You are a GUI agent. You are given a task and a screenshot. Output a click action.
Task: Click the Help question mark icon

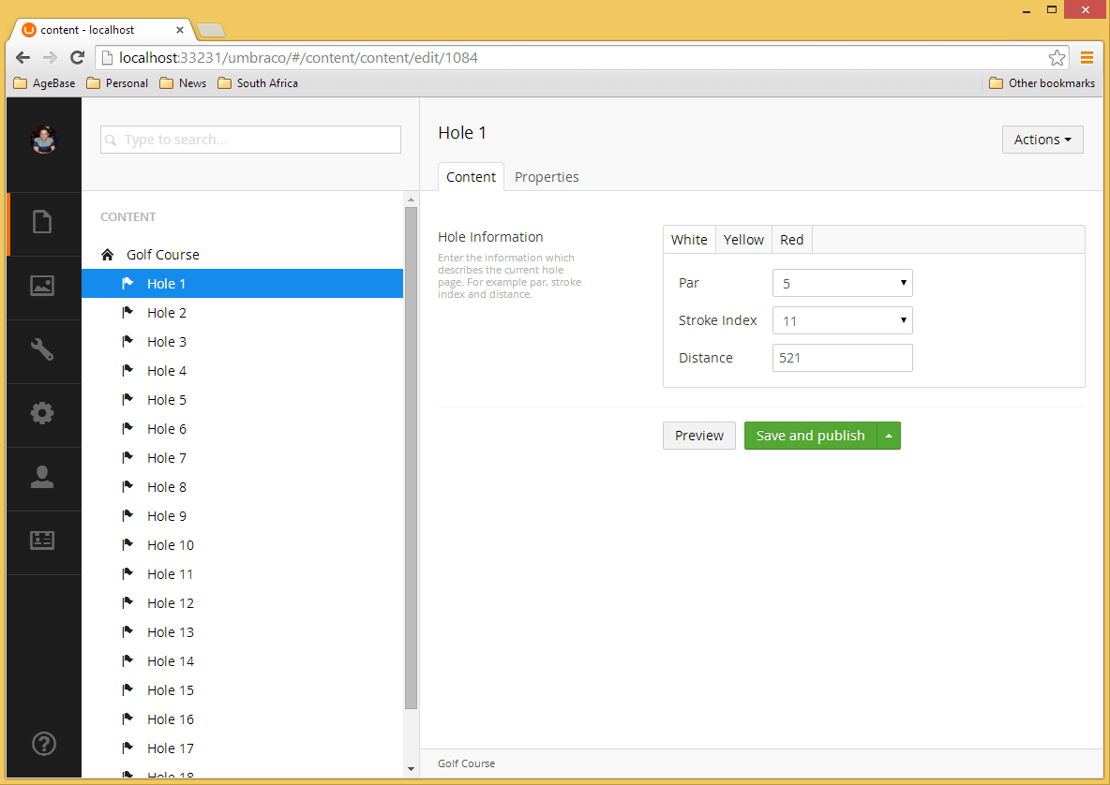pyautogui.click(x=43, y=744)
